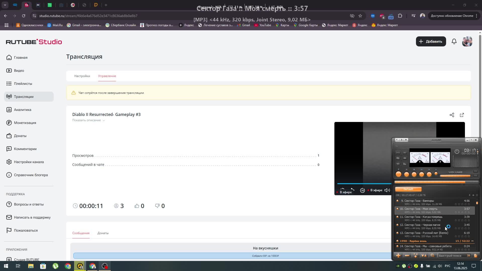Open stream in new window icon
This screenshot has width=482, height=271.
[x=462, y=115]
